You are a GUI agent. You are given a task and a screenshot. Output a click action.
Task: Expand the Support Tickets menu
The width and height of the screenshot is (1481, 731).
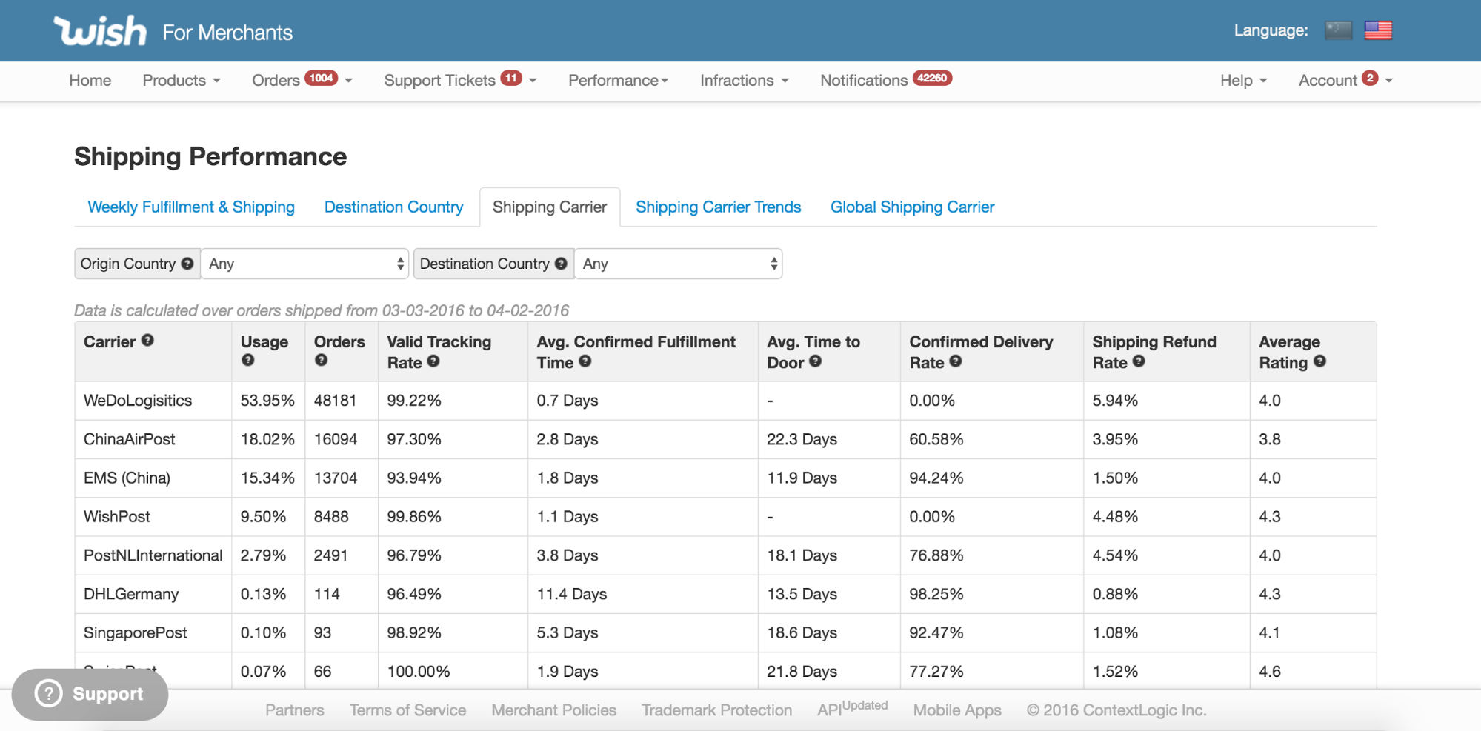(460, 80)
